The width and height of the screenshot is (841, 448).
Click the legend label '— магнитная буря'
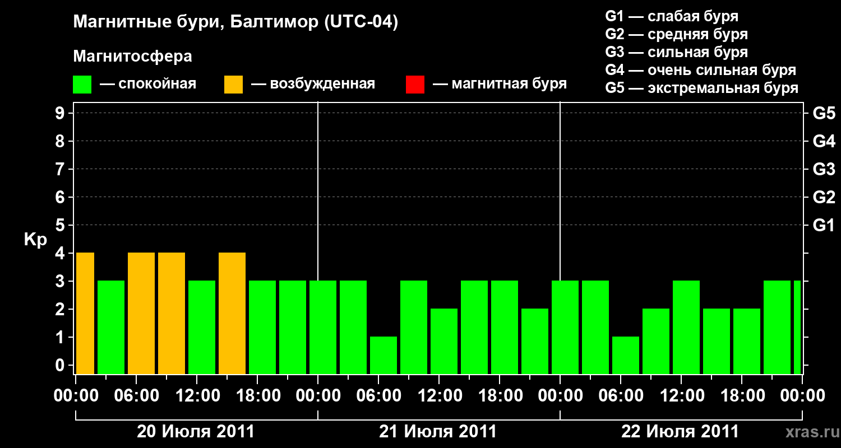coord(500,85)
